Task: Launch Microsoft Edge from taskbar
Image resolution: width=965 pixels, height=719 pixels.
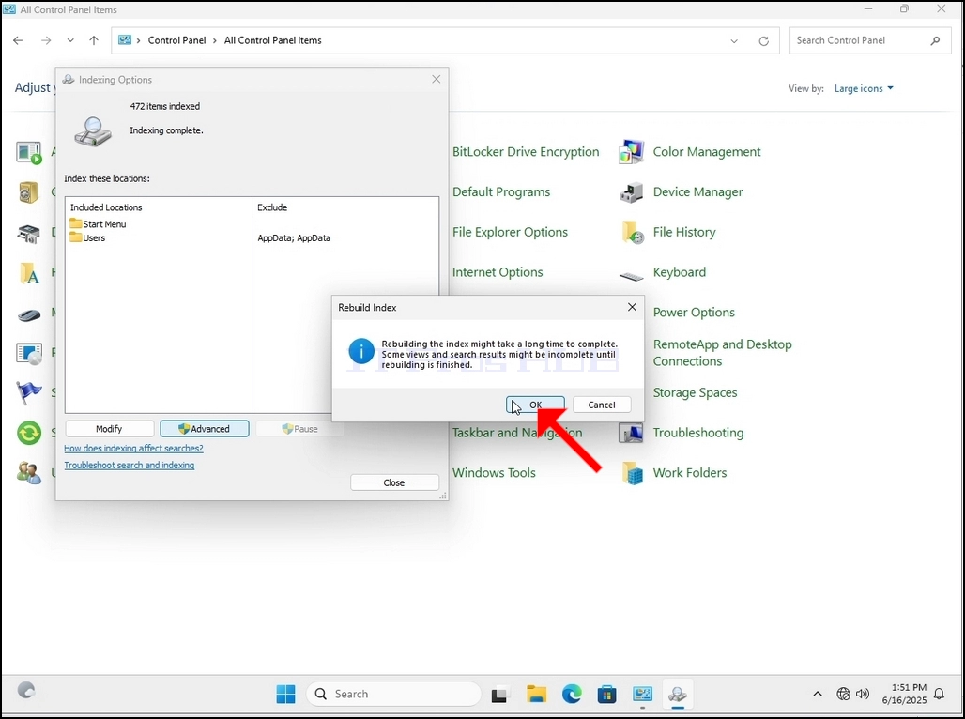Action: click(572, 695)
